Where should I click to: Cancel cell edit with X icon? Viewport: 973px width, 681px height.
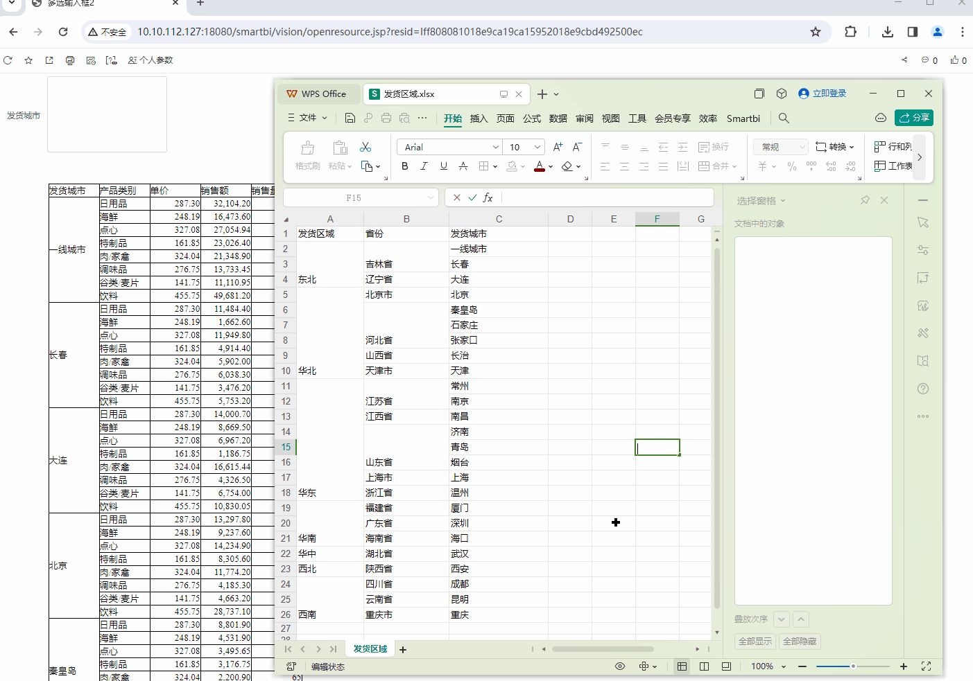[x=456, y=197]
